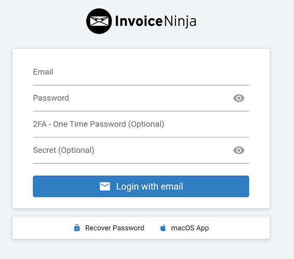Focus the 2FA One Time Password field
Screen dimensions: 294x259
(x=141, y=124)
